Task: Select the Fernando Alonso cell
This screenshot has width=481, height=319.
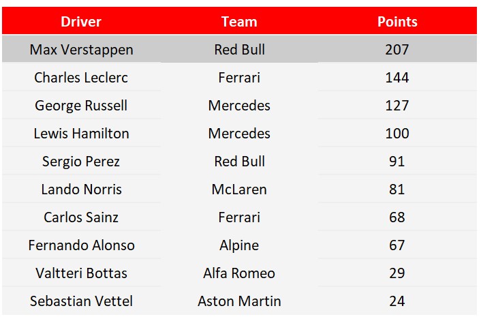Action: (81, 245)
